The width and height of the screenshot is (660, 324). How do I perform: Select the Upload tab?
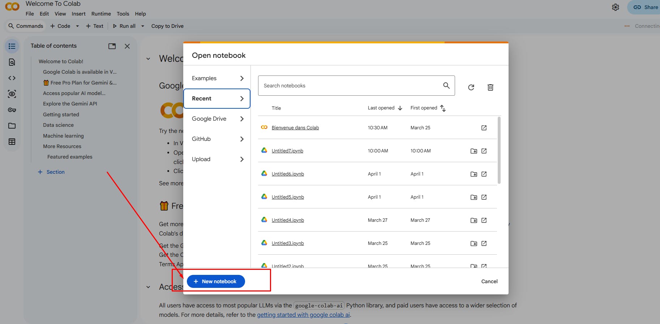(x=217, y=159)
